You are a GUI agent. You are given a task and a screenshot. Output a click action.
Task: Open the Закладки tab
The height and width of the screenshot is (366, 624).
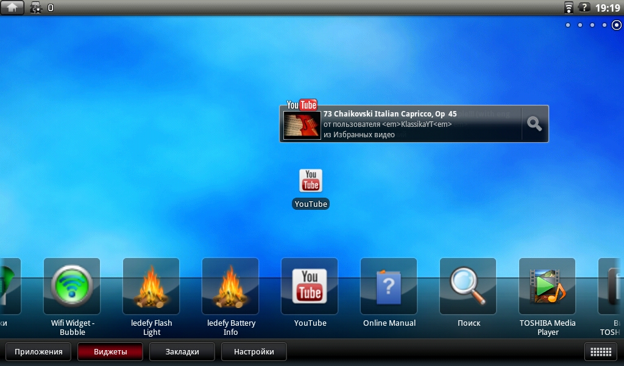182,351
